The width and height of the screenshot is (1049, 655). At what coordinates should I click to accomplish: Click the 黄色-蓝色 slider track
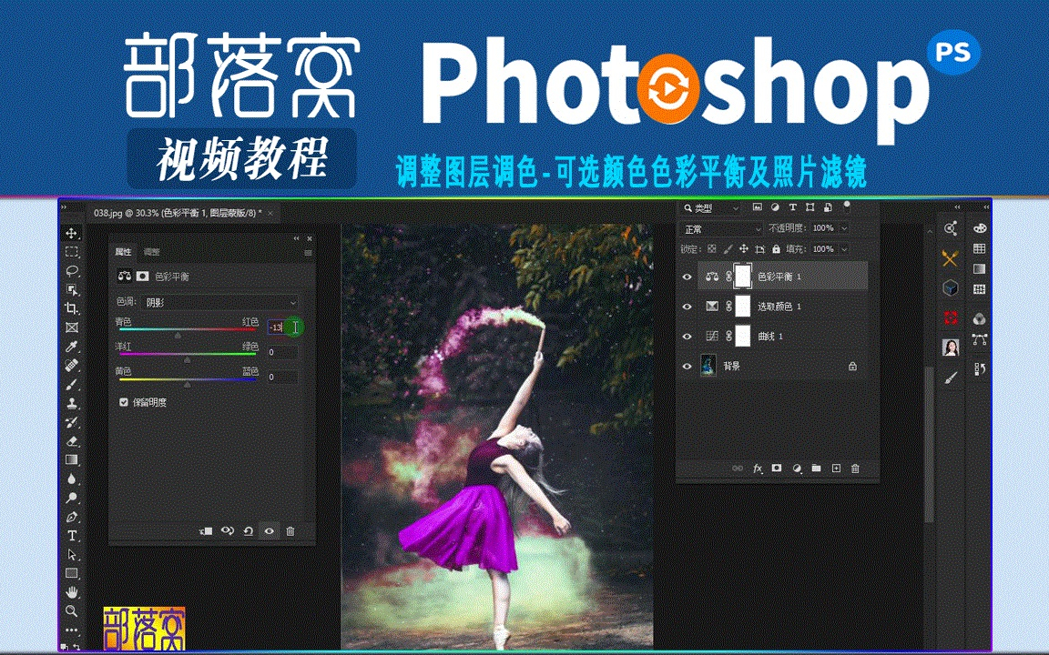(x=188, y=379)
